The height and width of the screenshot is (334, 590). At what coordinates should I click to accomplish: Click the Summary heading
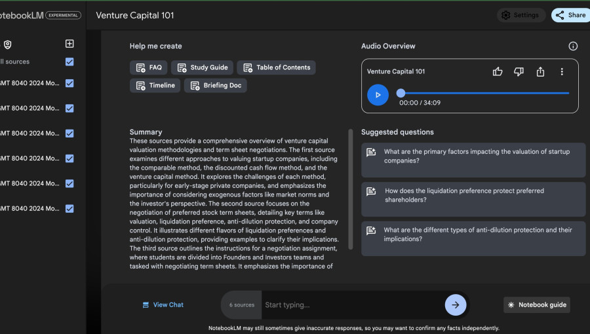146,132
